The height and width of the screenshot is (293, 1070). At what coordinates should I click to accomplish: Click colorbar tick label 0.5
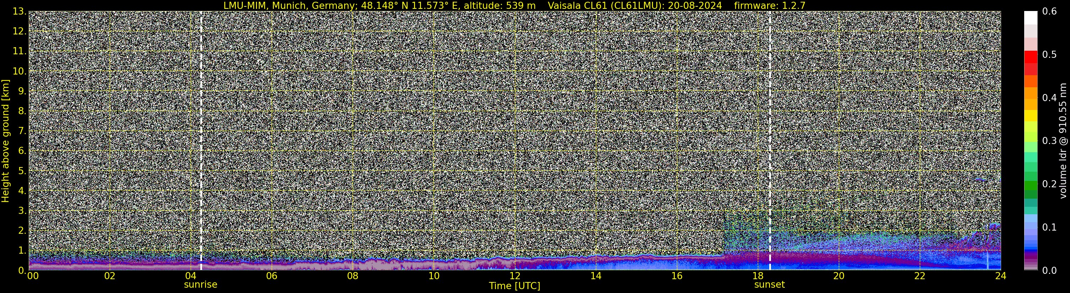pos(1050,55)
